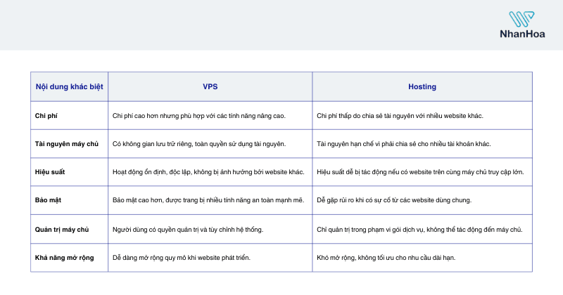The image size is (563, 295).
Task: Select the VPS column header
Action: (210, 86)
